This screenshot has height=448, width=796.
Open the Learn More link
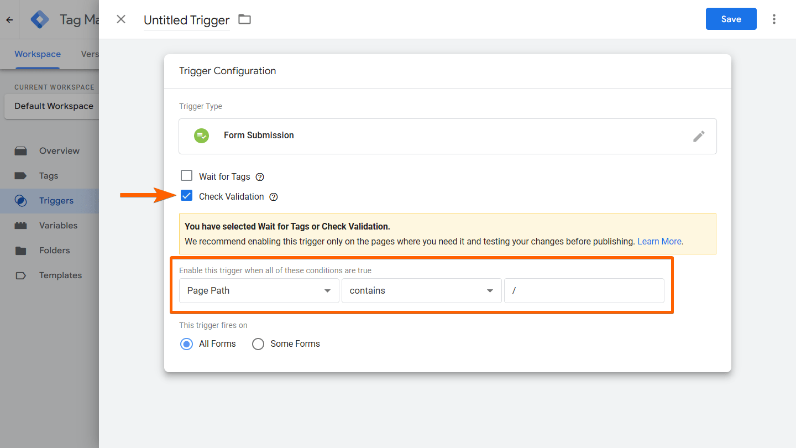point(659,242)
